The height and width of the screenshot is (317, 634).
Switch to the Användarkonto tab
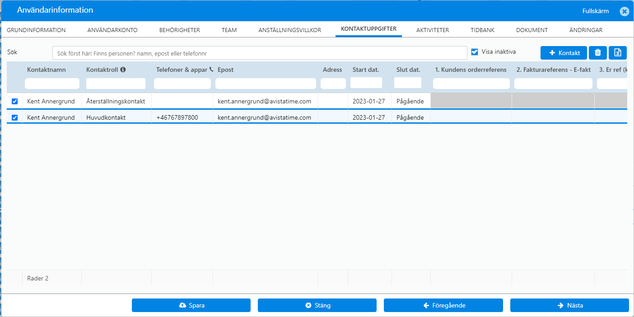point(112,30)
